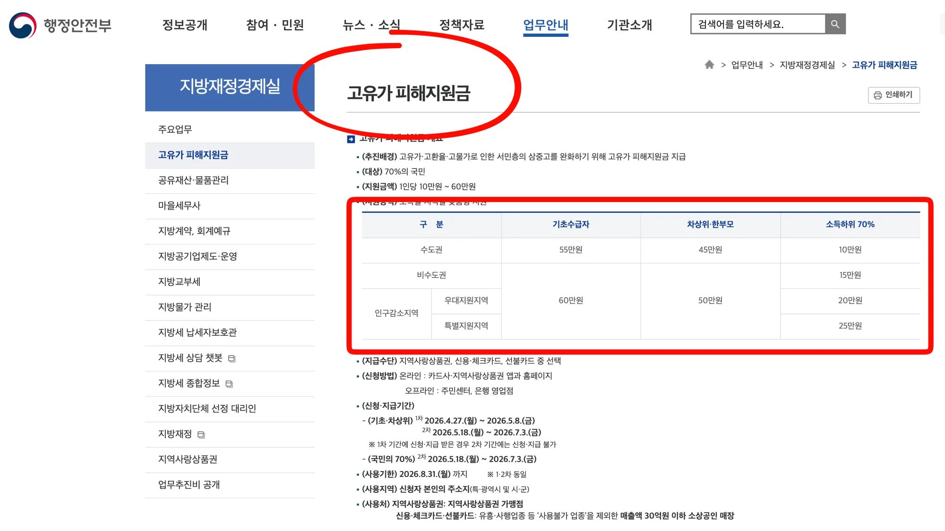Viewport: 945px width, 531px height.
Task: Open the 정보공개 menu
Action: 185,25
